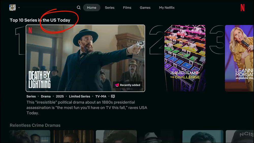Select the Home tab
Viewport: 254px width, 143px height.
(x=92, y=7)
